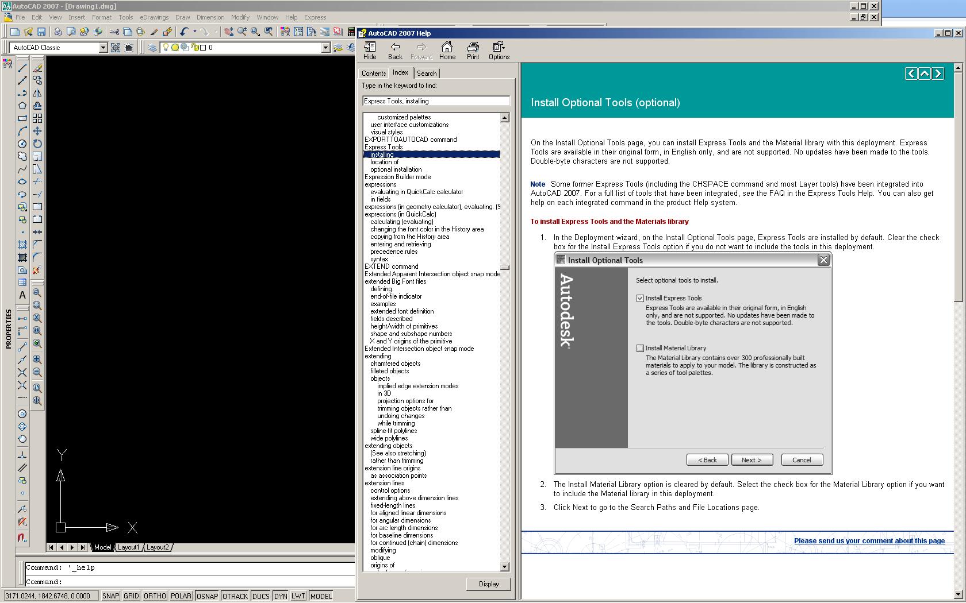The width and height of the screenshot is (966, 603).
Task: Select the Revision Cloud tool
Action: coord(22,156)
